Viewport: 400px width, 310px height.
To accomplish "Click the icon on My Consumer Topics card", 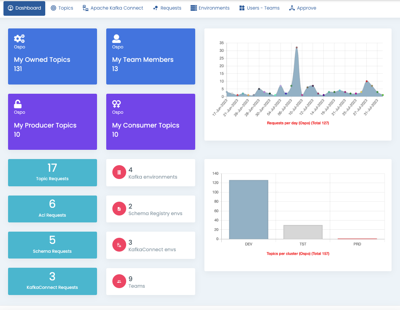I will (117, 104).
